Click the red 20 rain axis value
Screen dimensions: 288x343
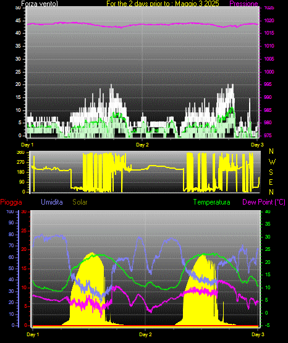pyautogui.click(x=23, y=250)
